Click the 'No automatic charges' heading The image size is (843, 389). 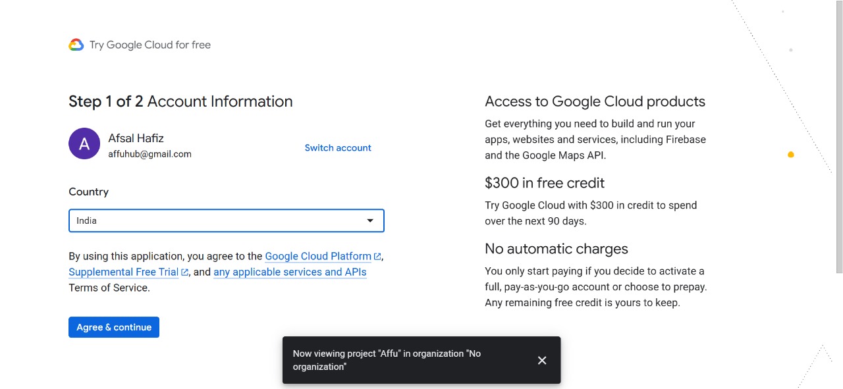557,249
